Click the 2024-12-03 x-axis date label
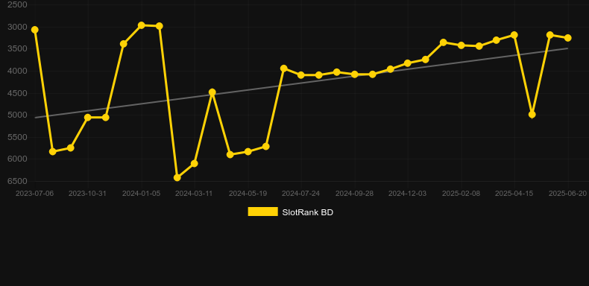 pyautogui.click(x=408, y=194)
